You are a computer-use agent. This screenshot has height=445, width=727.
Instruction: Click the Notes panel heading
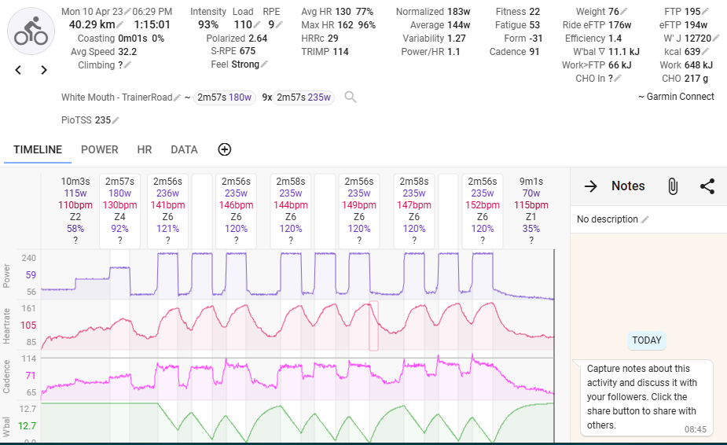pyautogui.click(x=628, y=186)
